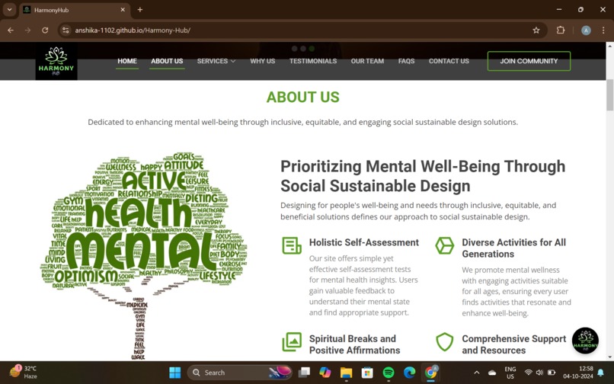Click the mental health word tree image
The width and height of the screenshot is (614, 384).
click(x=144, y=255)
